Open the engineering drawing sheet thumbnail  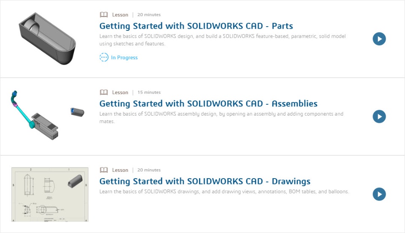coord(50,194)
